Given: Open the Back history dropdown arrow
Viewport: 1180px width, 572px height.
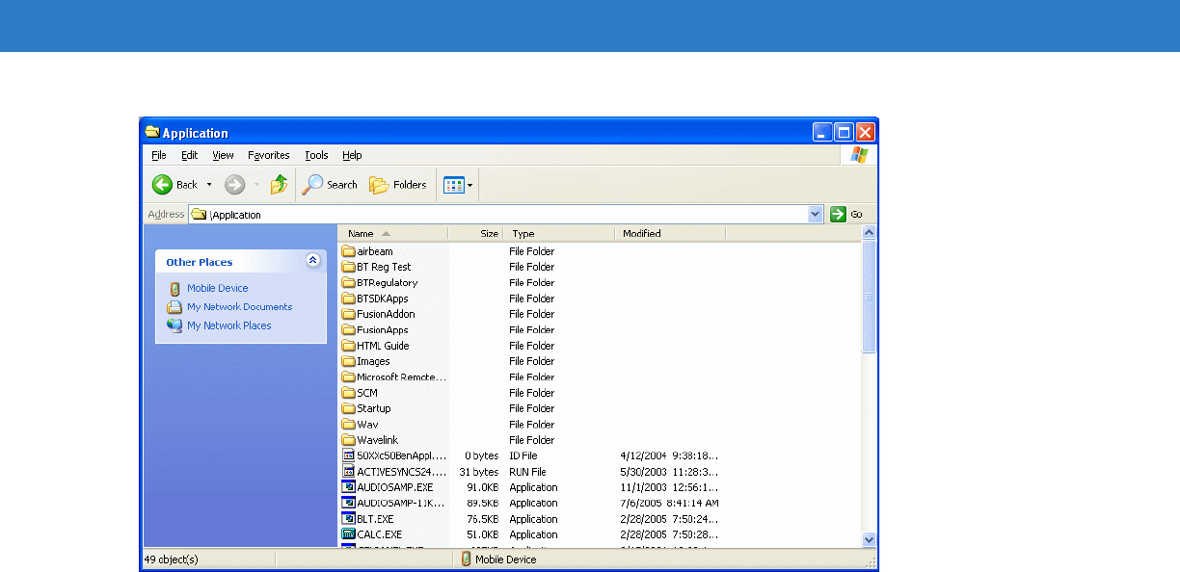Looking at the screenshot, I should click(209, 185).
